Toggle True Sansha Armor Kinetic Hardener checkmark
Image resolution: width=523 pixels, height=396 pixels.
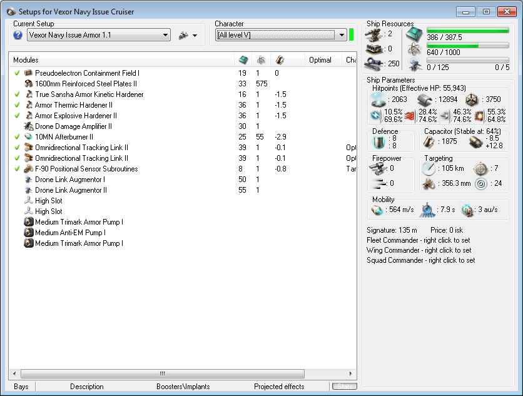(x=17, y=94)
